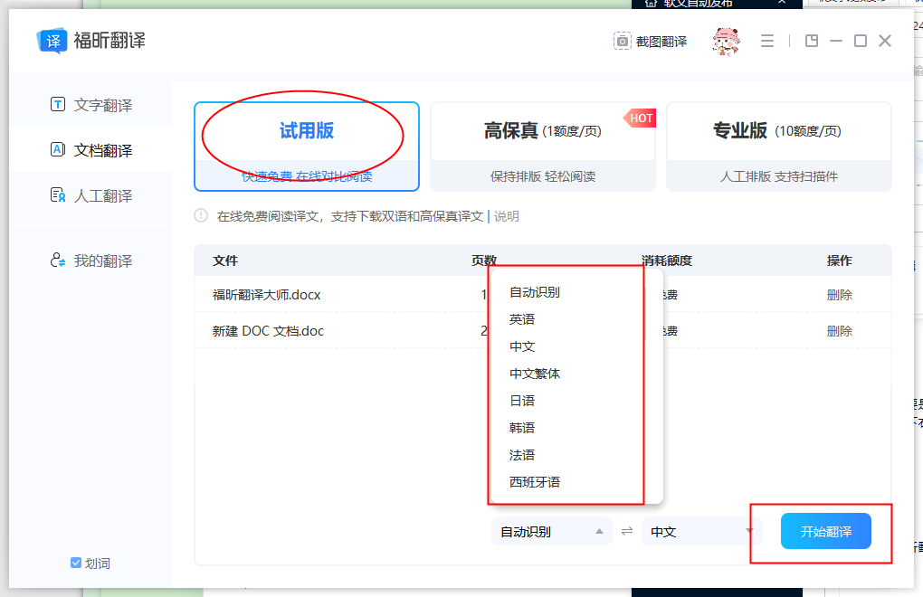Enable the 划词 checkbox
The image size is (923, 597).
[x=75, y=563]
